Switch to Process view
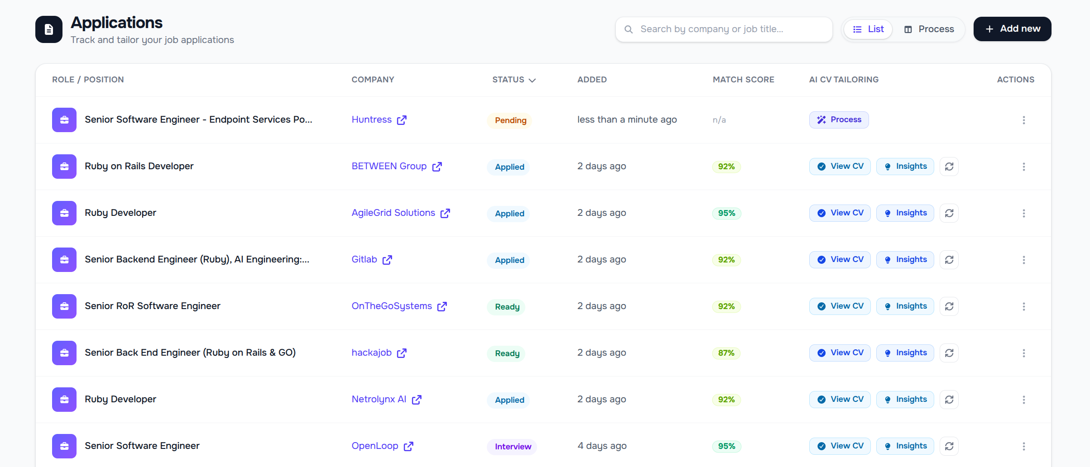 tap(929, 29)
